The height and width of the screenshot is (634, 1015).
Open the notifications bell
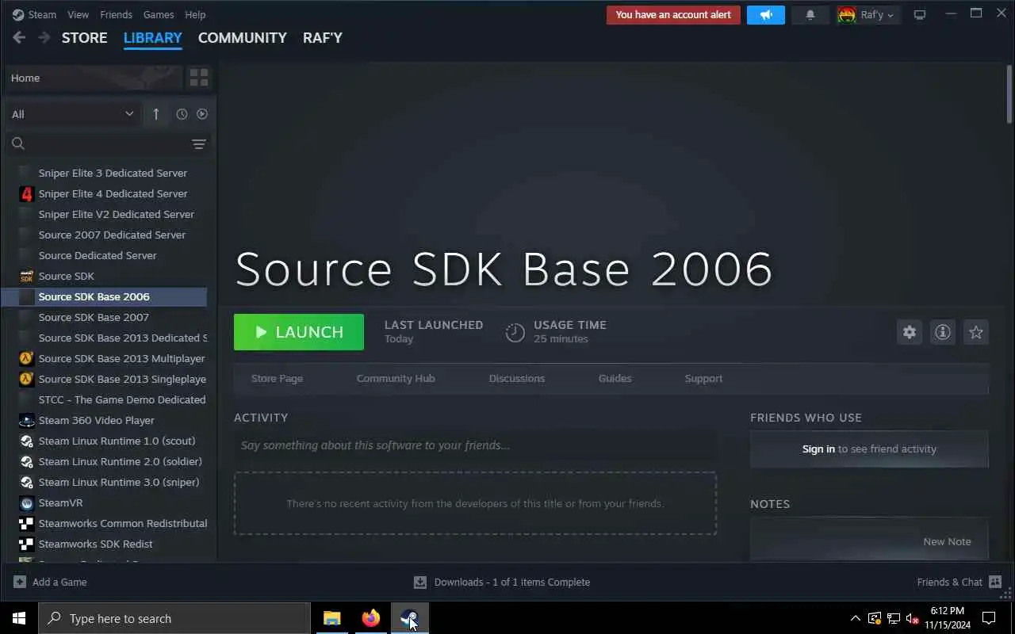click(x=810, y=14)
